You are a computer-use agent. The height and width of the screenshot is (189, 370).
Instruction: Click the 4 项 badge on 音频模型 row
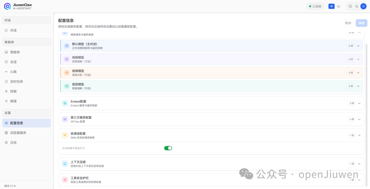coord(351,73)
